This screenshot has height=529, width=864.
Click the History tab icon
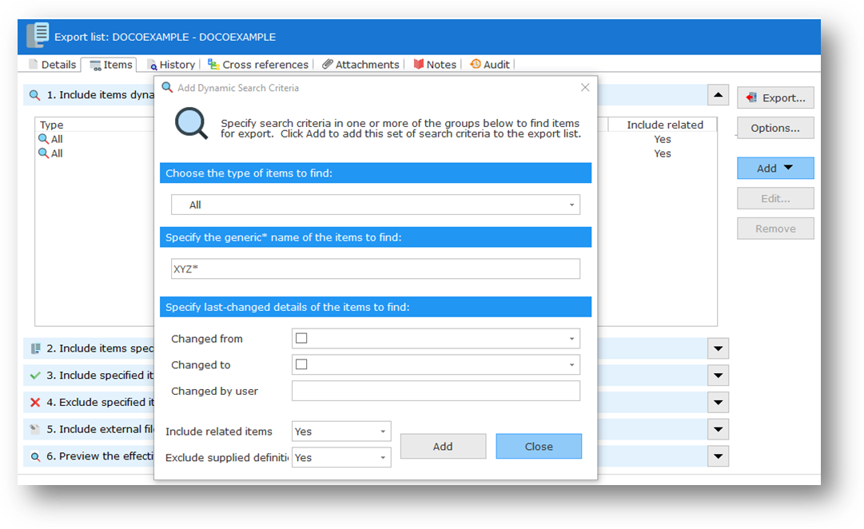click(152, 65)
